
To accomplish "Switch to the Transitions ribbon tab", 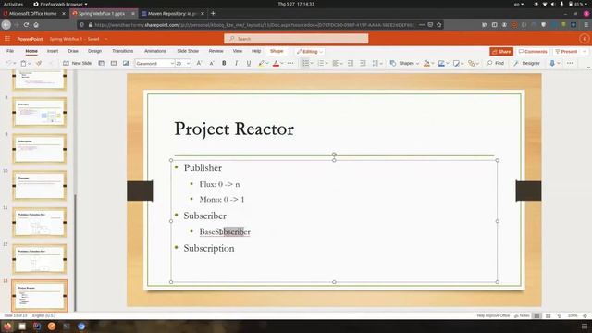I will pyautogui.click(x=123, y=51).
